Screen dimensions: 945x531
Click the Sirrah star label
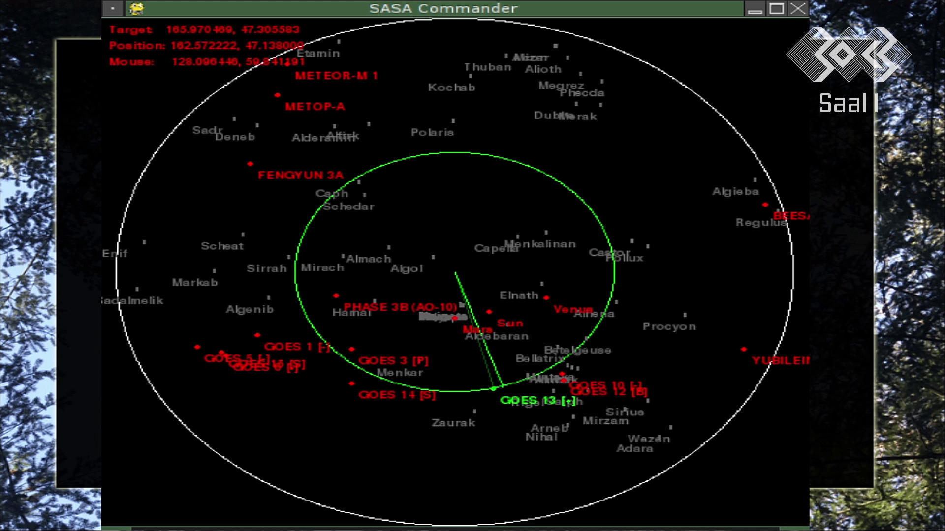[x=266, y=268]
